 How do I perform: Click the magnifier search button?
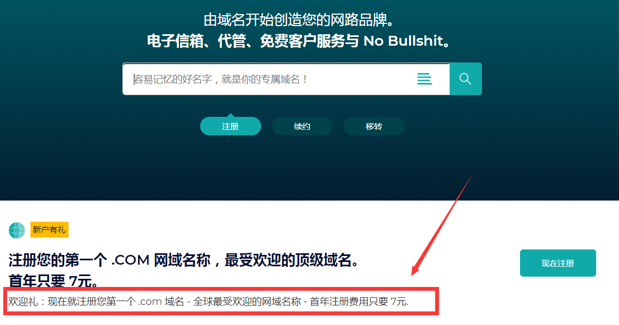pyautogui.click(x=466, y=79)
